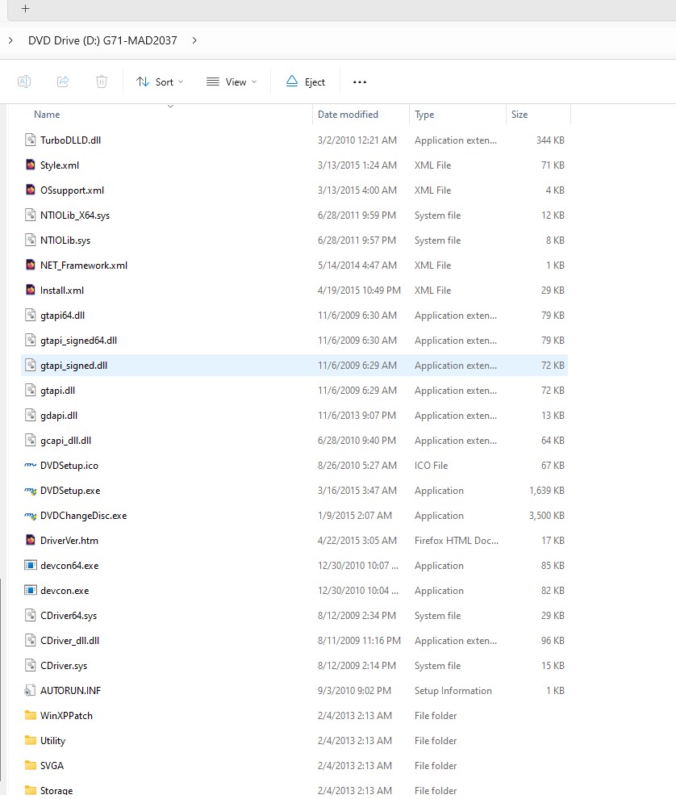Select the DriverVer.htm file icon

click(x=31, y=541)
